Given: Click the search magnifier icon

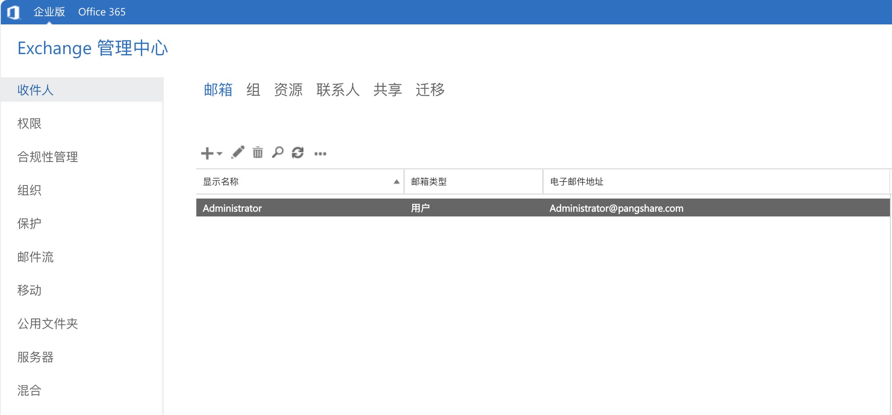Looking at the screenshot, I should click(x=278, y=153).
